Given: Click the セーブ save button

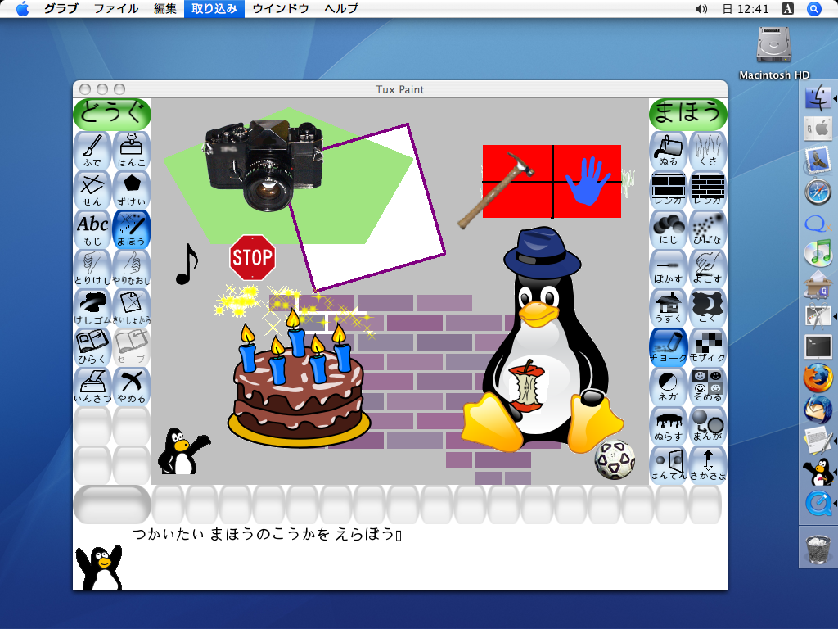Looking at the screenshot, I should pyautogui.click(x=132, y=347).
